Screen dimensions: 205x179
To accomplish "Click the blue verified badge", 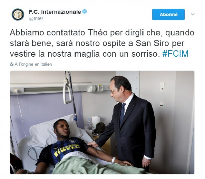I will click(x=85, y=12).
